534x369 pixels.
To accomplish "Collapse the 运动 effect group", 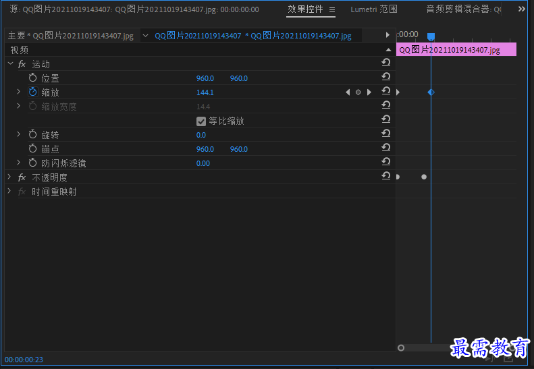I will [x=11, y=63].
